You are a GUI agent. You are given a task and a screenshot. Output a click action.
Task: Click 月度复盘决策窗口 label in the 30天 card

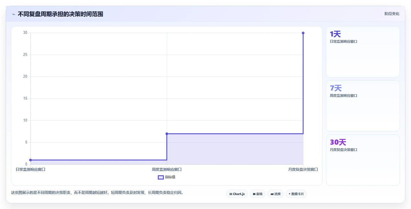point(344,150)
